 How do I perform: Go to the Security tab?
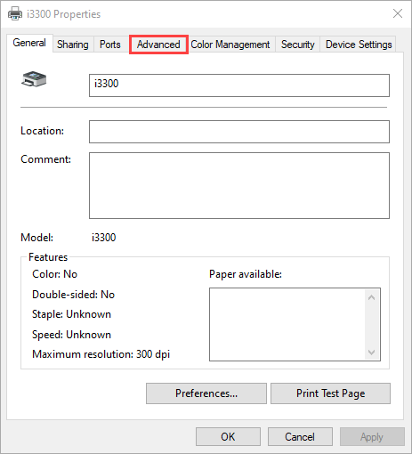point(298,45)
